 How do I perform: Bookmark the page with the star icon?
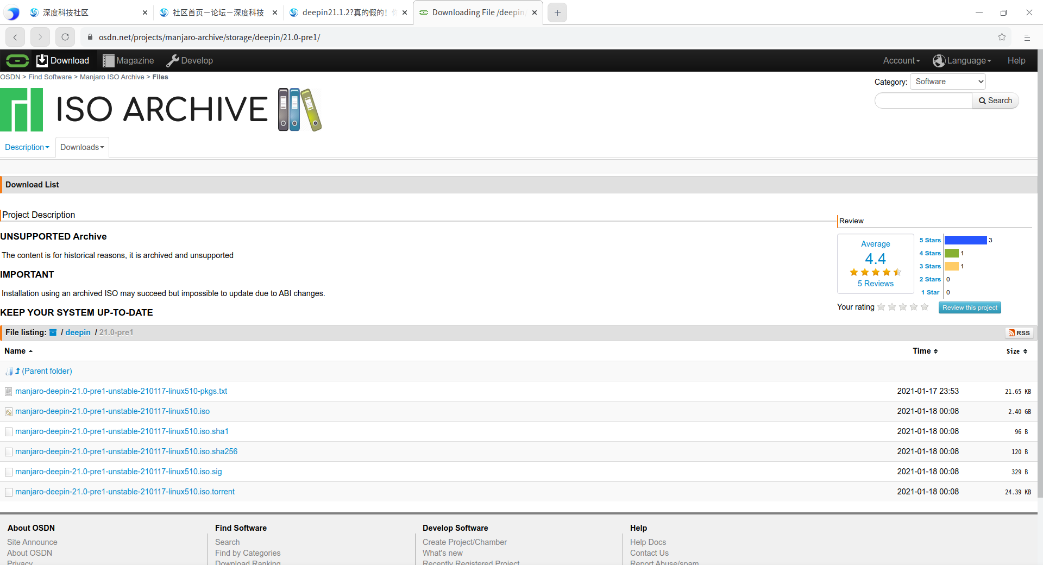pyautogui.click(x=1002, y=37)
